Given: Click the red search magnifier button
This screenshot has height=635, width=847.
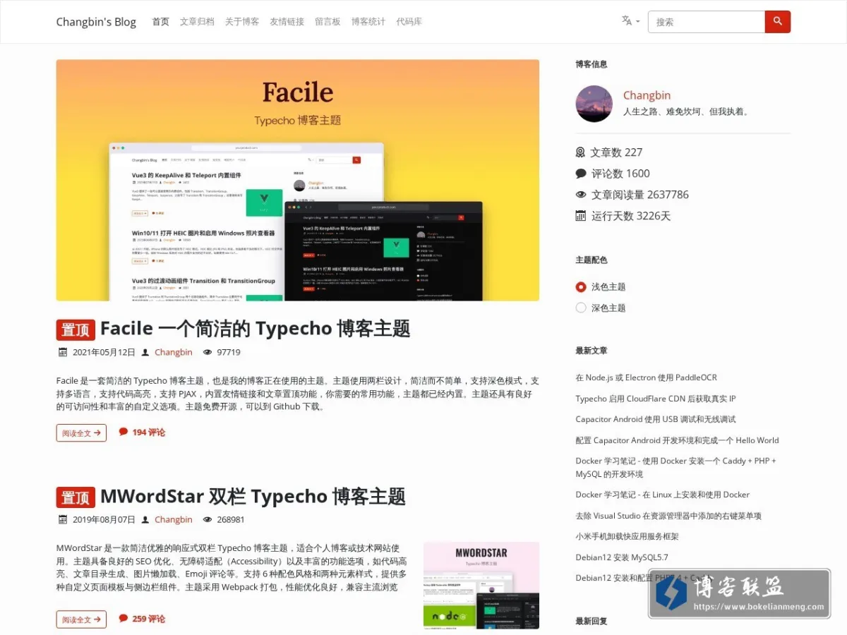Looking at the screenshot, I should [778, 22].
